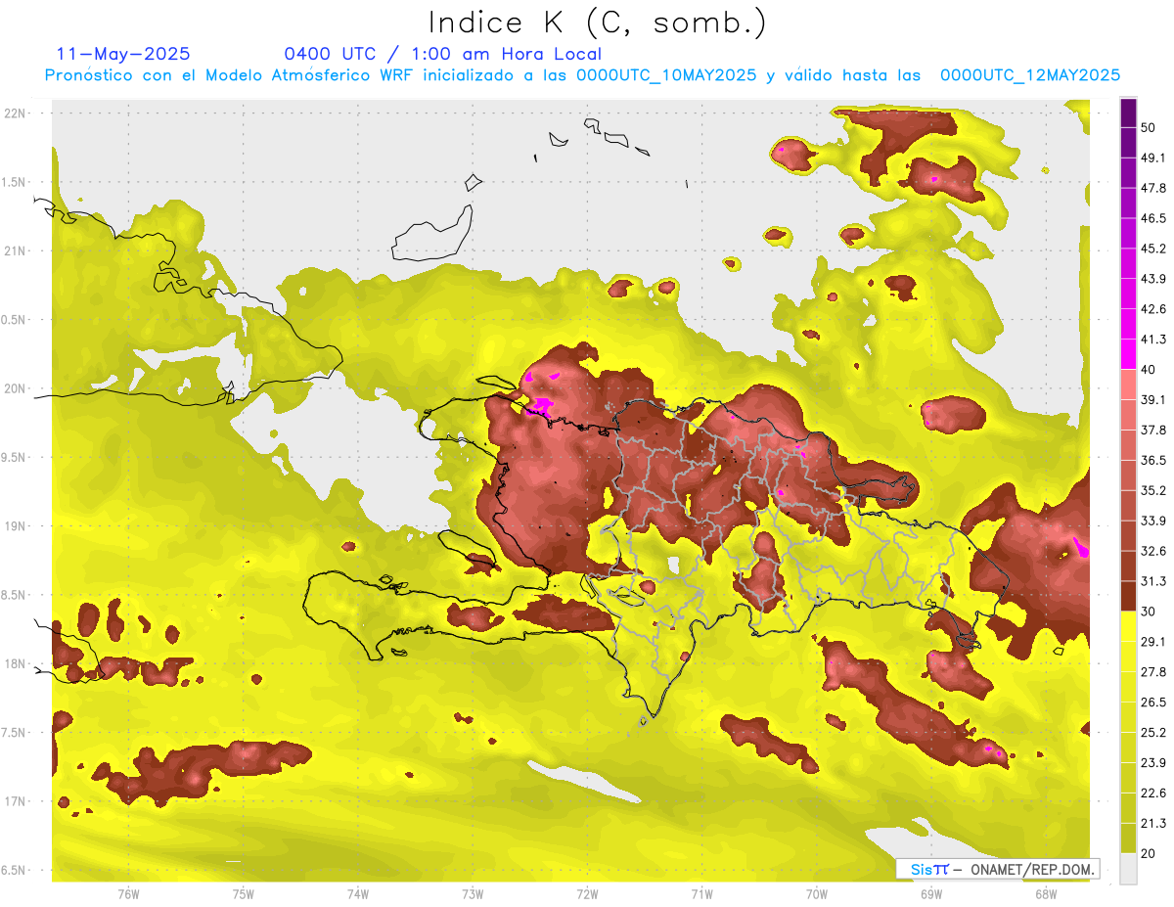This screenshot has height=907, width=1174.
Task: Click the '22.6' color scale value
Action: point(1153,793)
